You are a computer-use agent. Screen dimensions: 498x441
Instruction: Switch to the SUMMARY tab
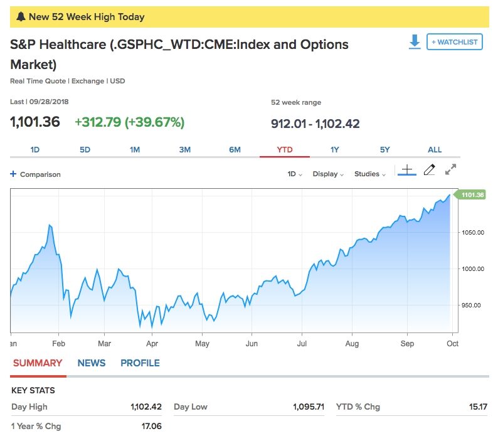(x=38, y=363)
